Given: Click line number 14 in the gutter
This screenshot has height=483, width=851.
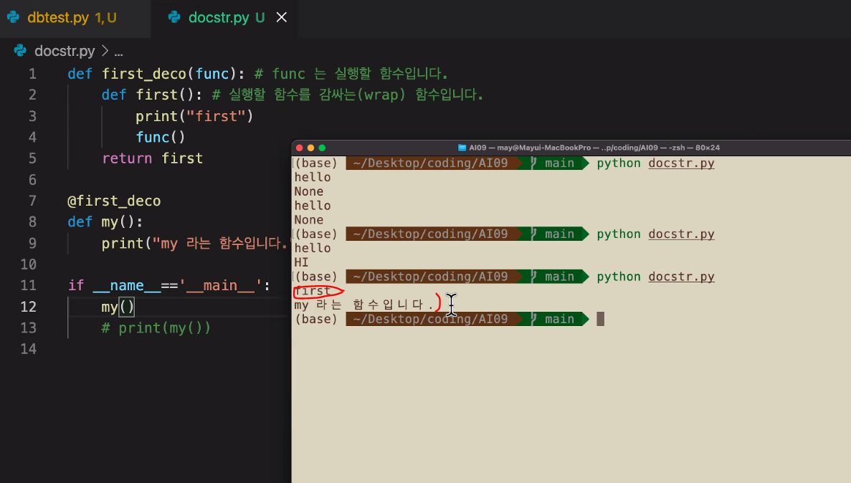Looking at the screenshot, I should pos(28,349).
